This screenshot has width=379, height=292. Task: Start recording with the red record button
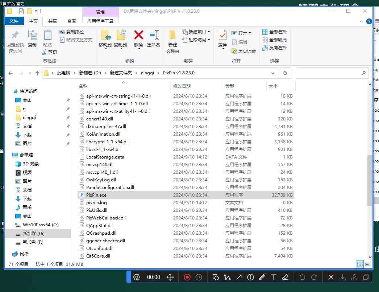187,277
